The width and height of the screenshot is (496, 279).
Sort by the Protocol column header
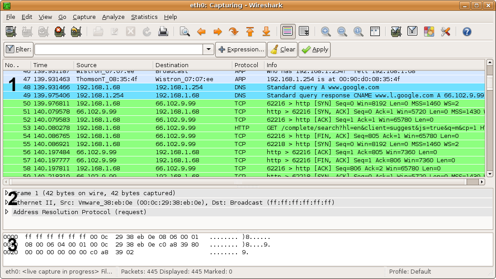pos(248,65)
